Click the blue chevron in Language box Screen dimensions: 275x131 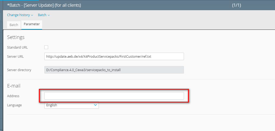pos(95,105)
